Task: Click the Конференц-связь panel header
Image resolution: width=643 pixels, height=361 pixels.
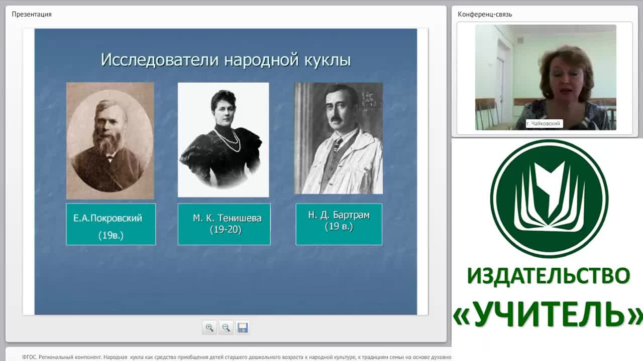Action: (x=485, y=14)
